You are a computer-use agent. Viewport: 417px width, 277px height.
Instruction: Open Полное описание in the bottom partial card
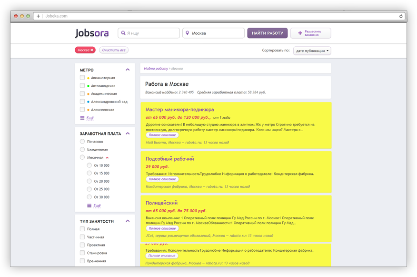[x=162, y=256]
